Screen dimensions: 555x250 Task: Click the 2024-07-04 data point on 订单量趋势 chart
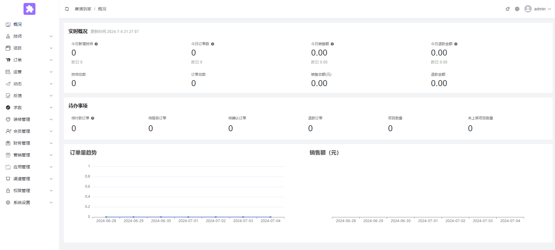(270, 217)
